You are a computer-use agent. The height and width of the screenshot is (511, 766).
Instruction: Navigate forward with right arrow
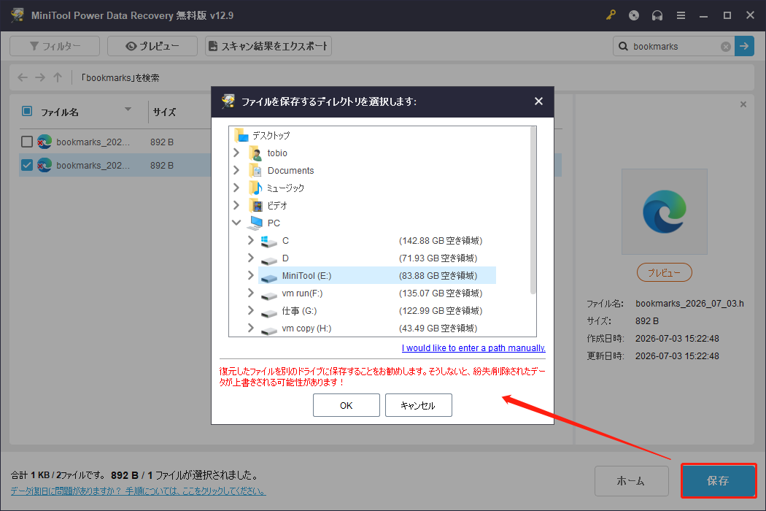[x=40, y=77]
